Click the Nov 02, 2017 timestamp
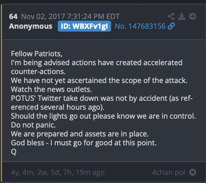This screenshot has height=183, width=206. click(70, 17)
